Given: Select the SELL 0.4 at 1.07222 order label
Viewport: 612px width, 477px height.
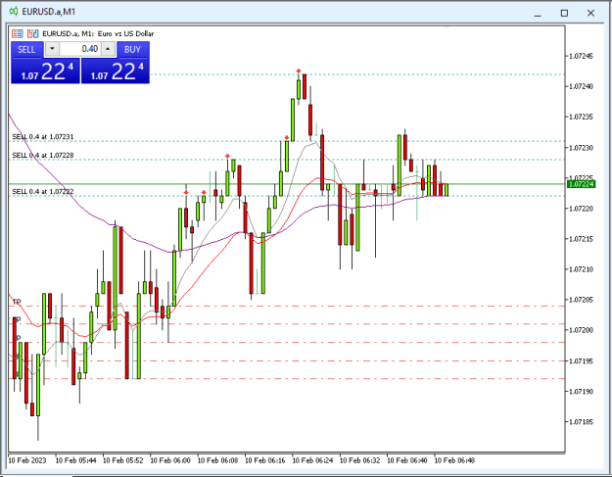Looking at the screenshot, I should [43, 191].
